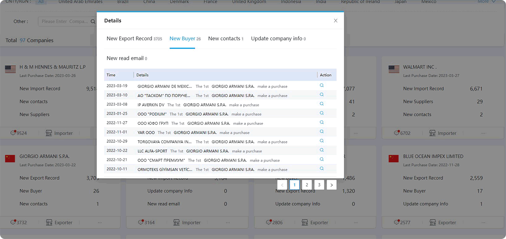The width and height of the screenshot is (506, 239).
Task: Click magnifier for YAR OOO row
Action: pos(322,132)
